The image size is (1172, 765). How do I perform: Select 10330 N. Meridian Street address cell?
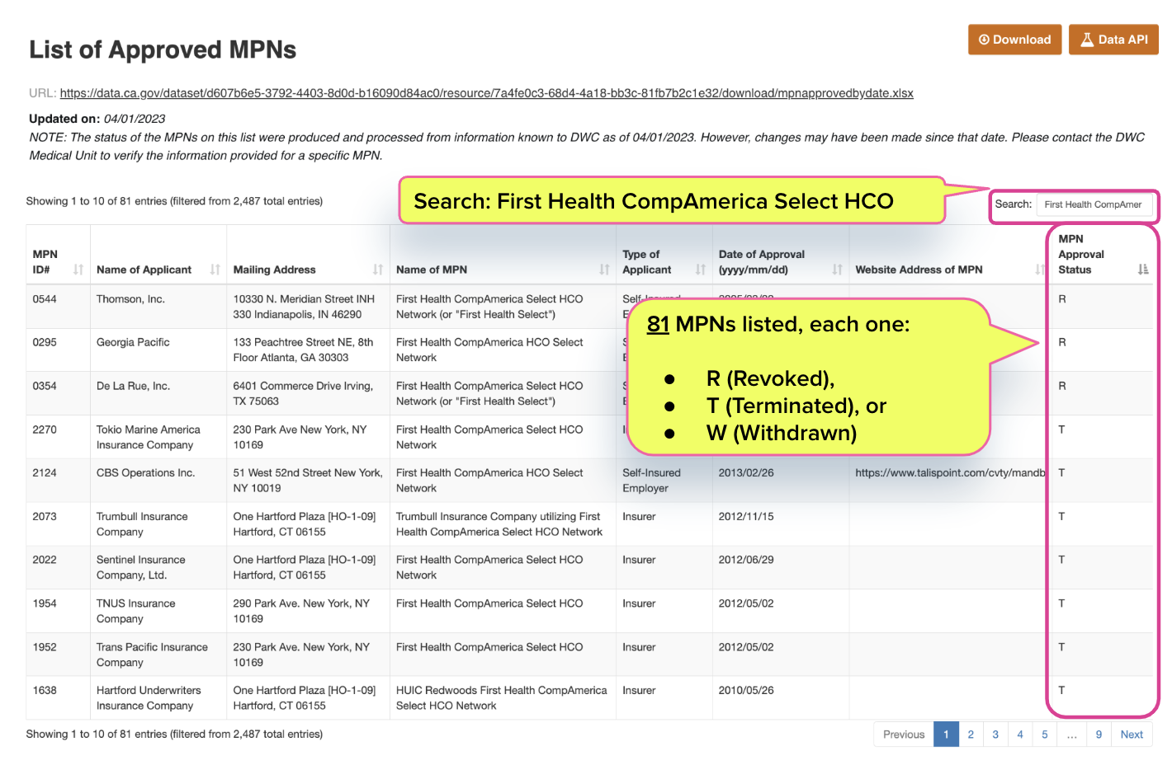click(x=308, y=307)
